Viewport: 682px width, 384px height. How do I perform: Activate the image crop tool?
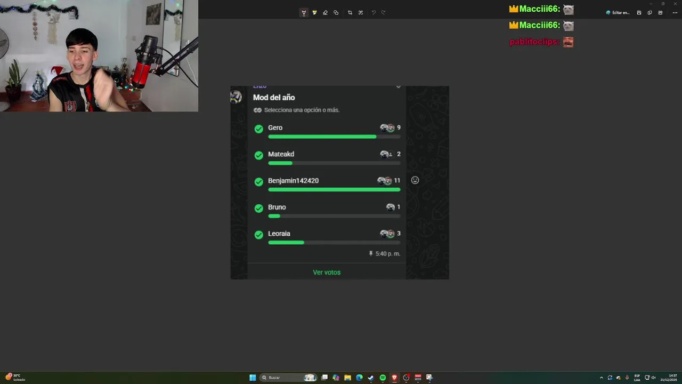350,13
